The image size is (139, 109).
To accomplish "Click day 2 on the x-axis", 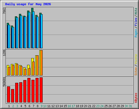I will tap(13, 106).
